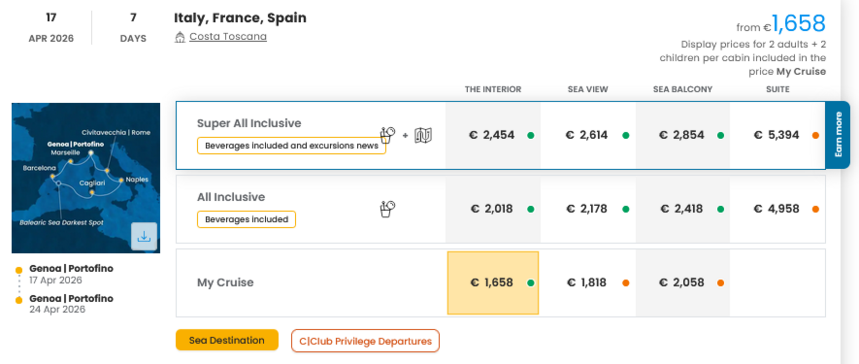Select All Inclusive Sea Balcony € 2,418

(682, 209)
